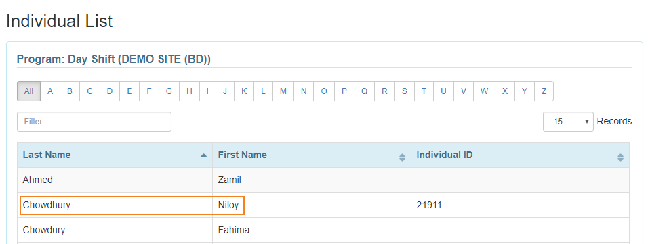Filter by letter J
This screenshot has width=650, height=244.
point(224,91)
